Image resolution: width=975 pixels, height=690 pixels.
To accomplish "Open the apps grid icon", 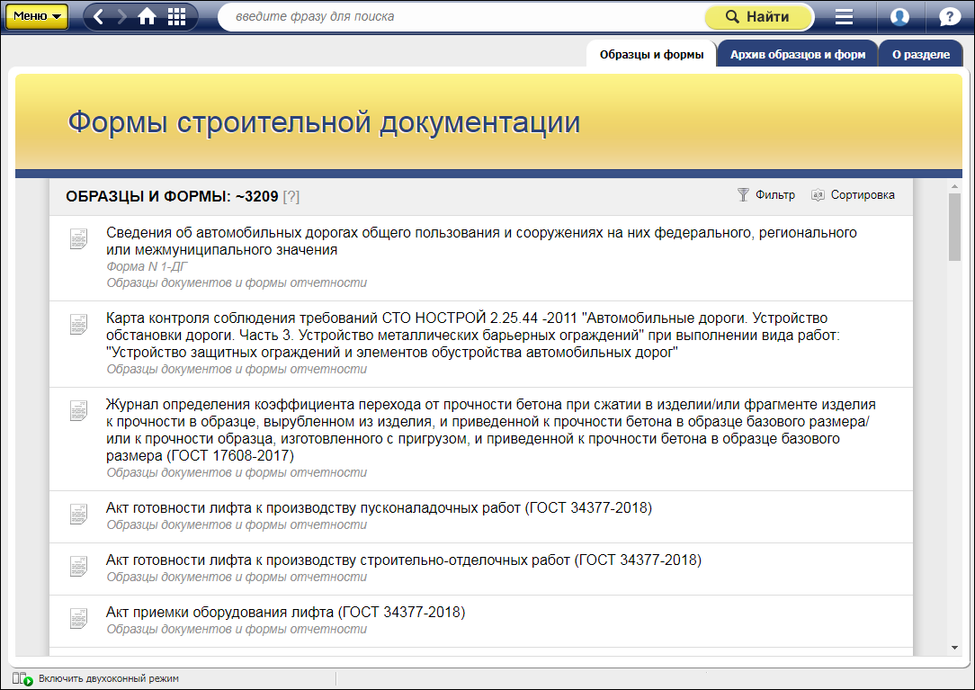I will (177, 17).
